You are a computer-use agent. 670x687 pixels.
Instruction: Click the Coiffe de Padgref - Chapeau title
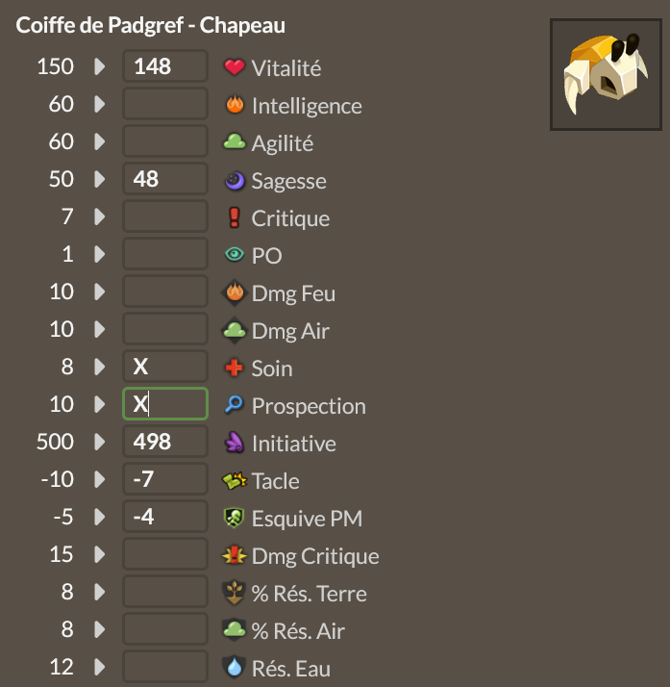click(150, 25)
